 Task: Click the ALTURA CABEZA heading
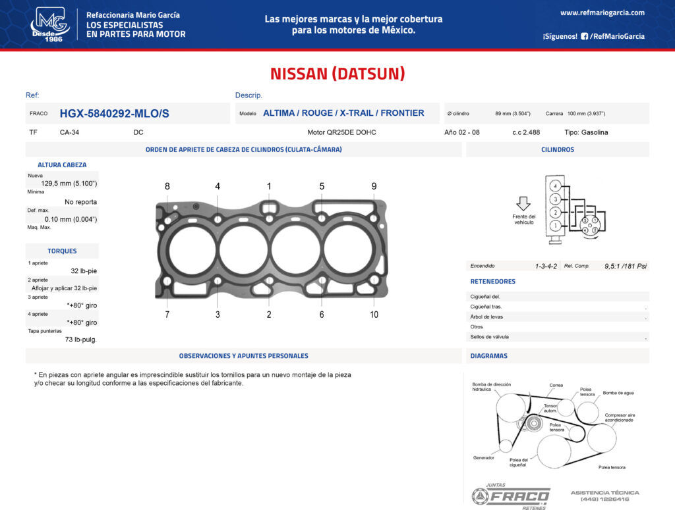[x=62, y=165]
